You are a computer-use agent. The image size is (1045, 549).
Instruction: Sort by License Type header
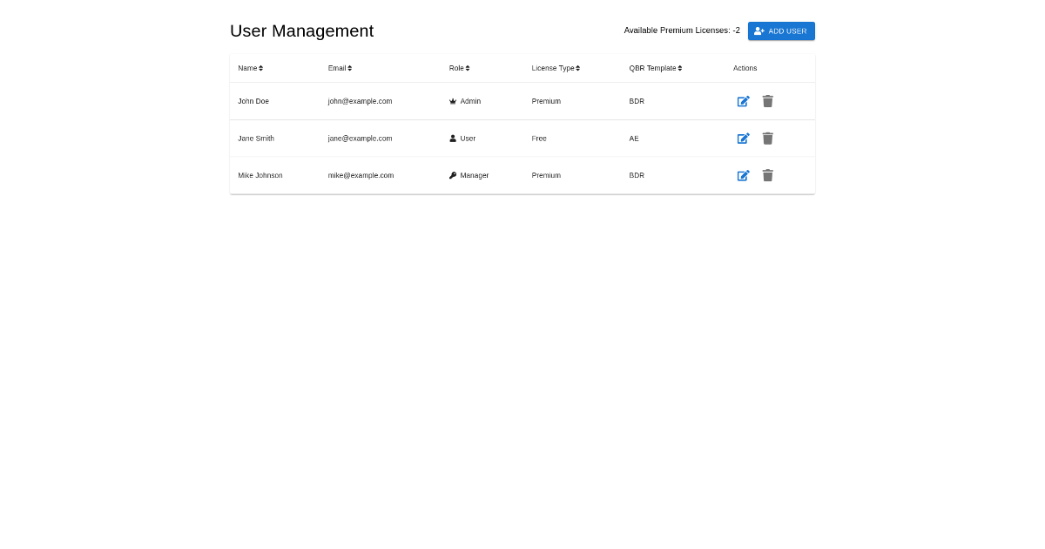[556, 68]
